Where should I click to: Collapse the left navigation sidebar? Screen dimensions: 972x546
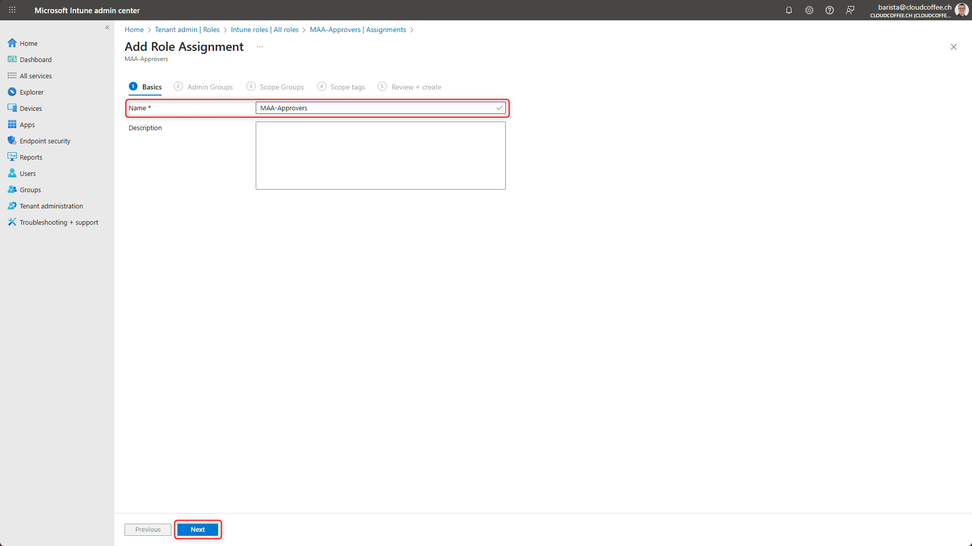pos(107,27)
